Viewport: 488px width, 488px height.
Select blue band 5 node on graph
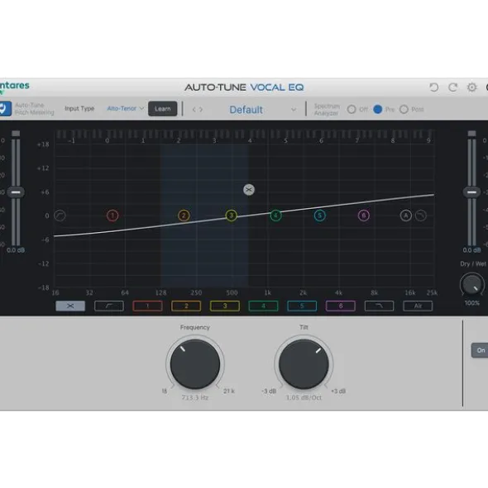pos(319,216)
